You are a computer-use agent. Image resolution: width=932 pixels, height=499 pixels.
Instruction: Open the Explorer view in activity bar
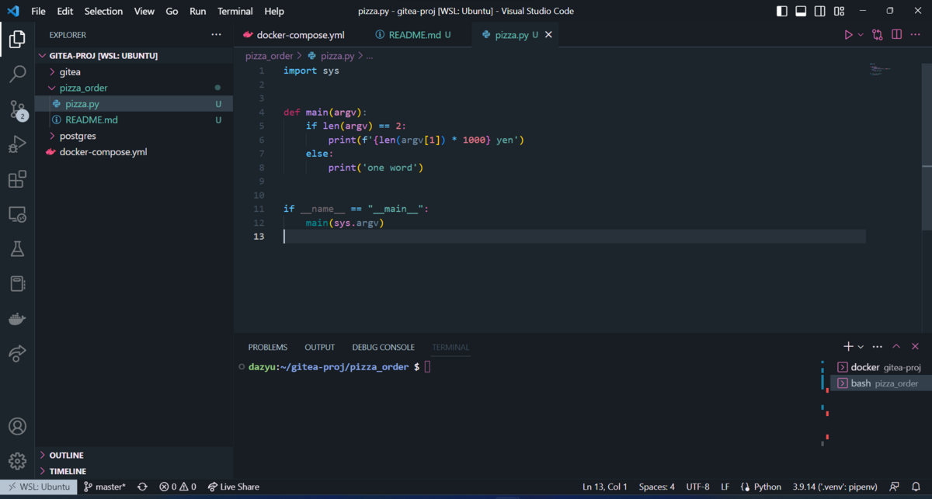[x=17, y=39]
